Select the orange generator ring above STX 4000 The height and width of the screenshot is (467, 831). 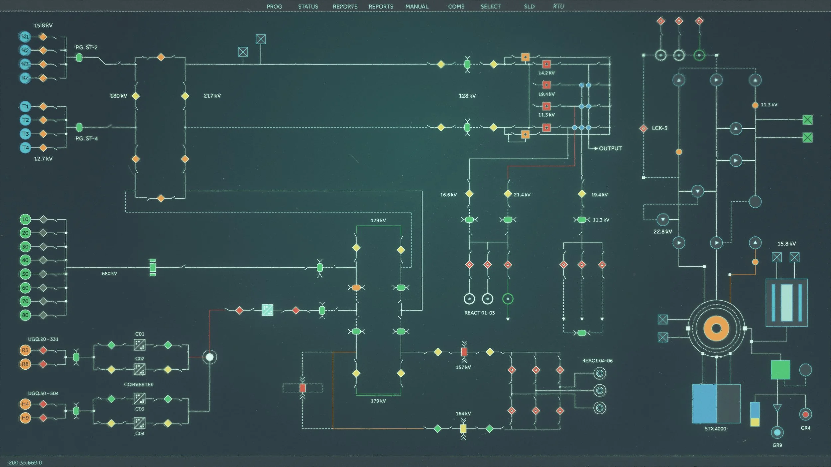coord(716,329)
